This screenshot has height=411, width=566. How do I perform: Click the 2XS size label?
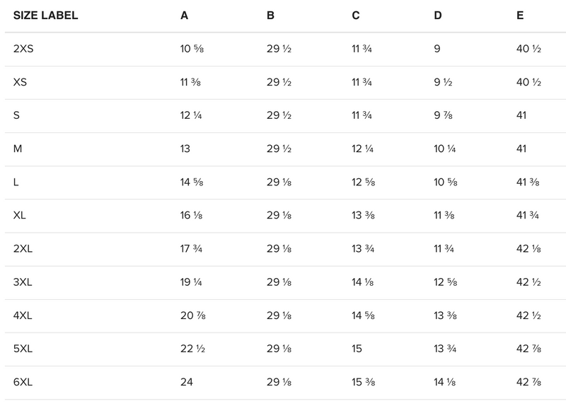[22, 49]
